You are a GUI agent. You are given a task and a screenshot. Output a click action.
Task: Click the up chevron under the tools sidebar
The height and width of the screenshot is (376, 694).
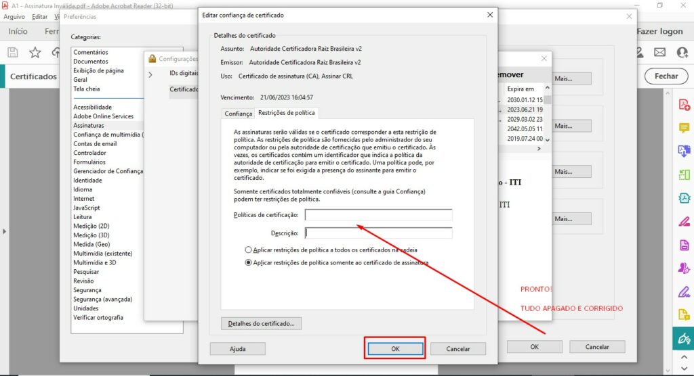[x=684, y=357]
